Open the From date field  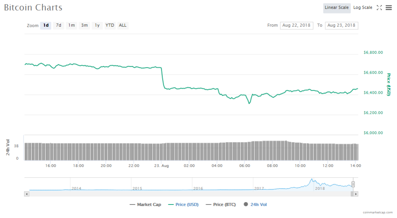(x=297, y=26)
